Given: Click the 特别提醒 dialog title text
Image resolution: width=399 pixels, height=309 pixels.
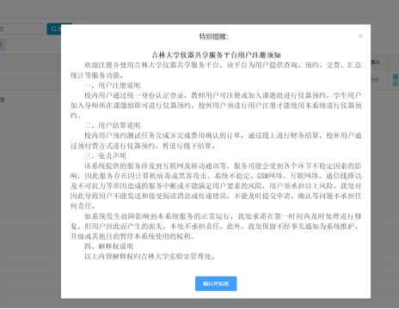Looking at the screenshot, I should coord(214,37).
